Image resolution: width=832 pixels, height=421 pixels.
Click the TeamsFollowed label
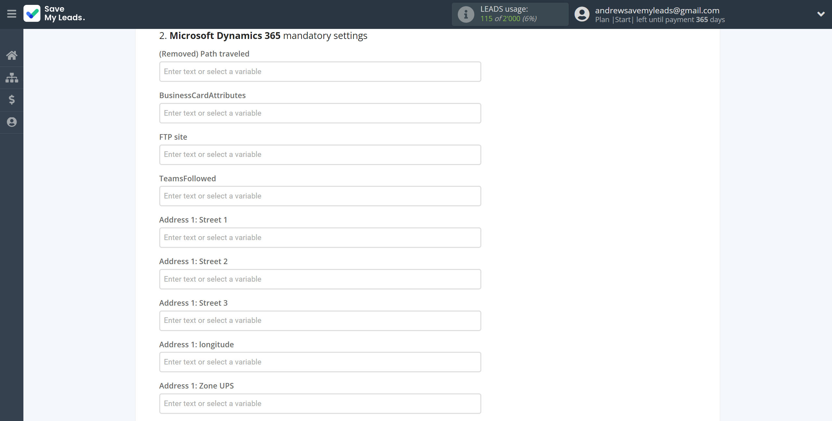(x=188, y=178)
